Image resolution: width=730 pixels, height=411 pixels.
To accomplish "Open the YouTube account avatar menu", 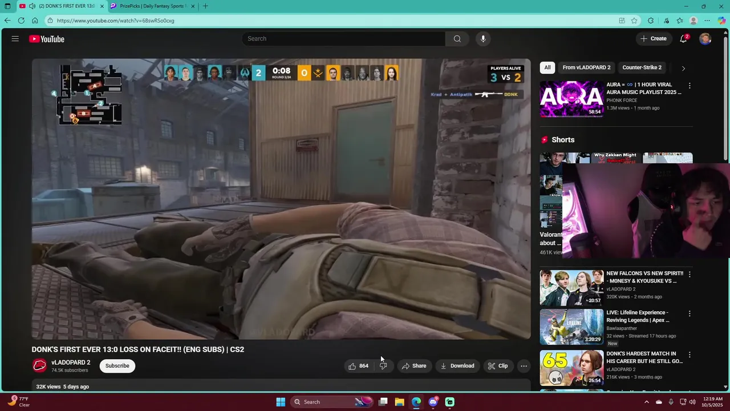I will click(x=705, y=39).
